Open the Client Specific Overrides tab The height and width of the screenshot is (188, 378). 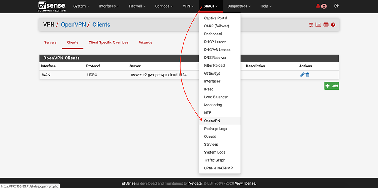(108, 42)
